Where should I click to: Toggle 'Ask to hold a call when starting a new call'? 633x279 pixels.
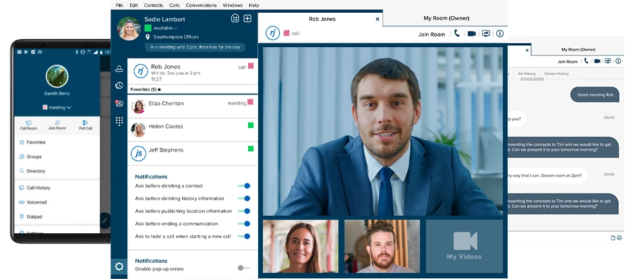click(244, 236)
